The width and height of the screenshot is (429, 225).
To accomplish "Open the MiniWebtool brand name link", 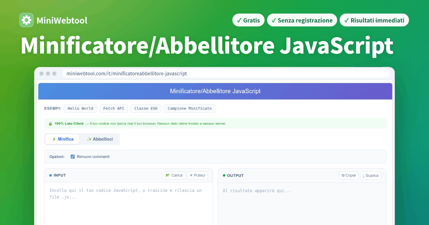I will pyautogui.click(x=62, y=21).
